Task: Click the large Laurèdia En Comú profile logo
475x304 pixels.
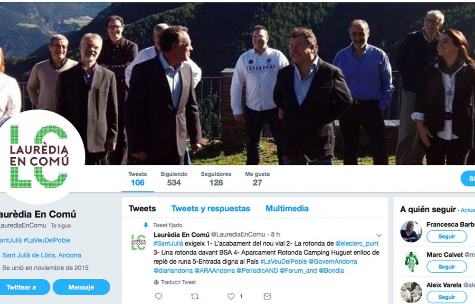Action: pos(39,157)
